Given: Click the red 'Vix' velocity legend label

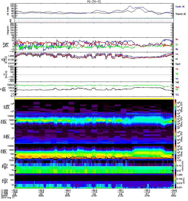Looking at the screenshot, I should coord(177,69).
